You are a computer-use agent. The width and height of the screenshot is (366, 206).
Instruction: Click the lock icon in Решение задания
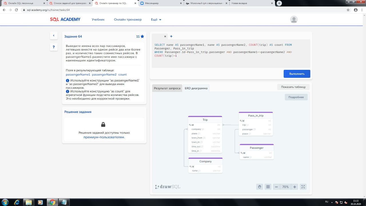point(103,124)
